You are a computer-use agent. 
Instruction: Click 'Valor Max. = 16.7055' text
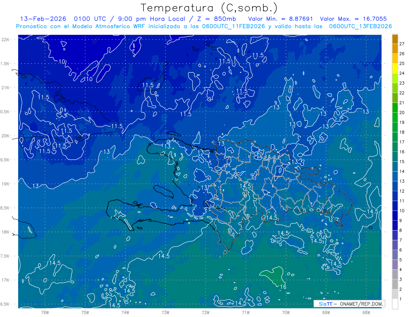click(353, 19)
